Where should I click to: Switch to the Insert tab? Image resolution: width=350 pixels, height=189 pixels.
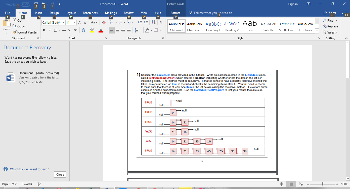(x=38, y=13)
